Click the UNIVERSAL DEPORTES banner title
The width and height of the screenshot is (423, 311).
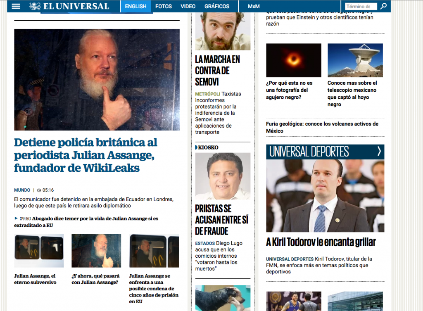[x=309, y=152]
